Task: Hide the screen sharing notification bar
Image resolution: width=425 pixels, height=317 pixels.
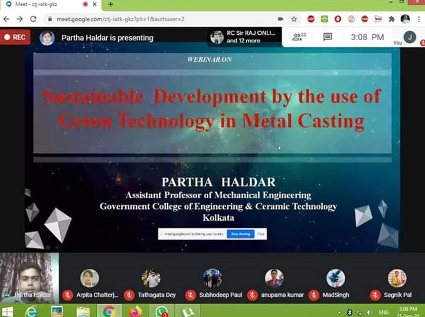Action: [x=260, y=234]
